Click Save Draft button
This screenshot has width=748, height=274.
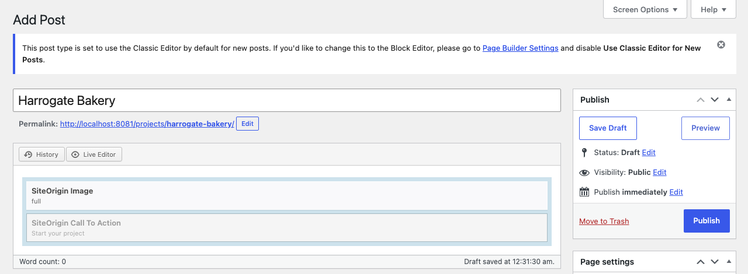click(x=608, y=128)
